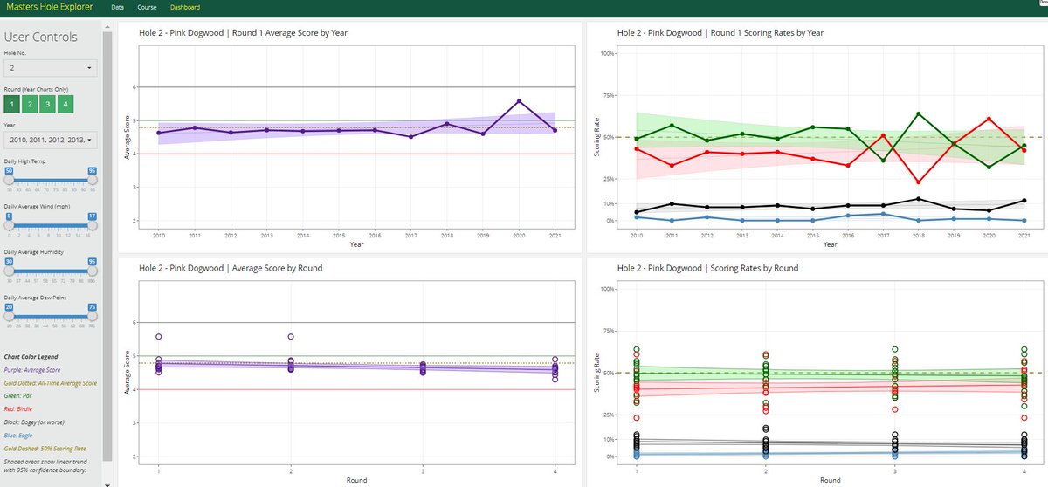Click Daily Average Wind lower slider handle
The image size is (1048, 487).
[9, 224]
